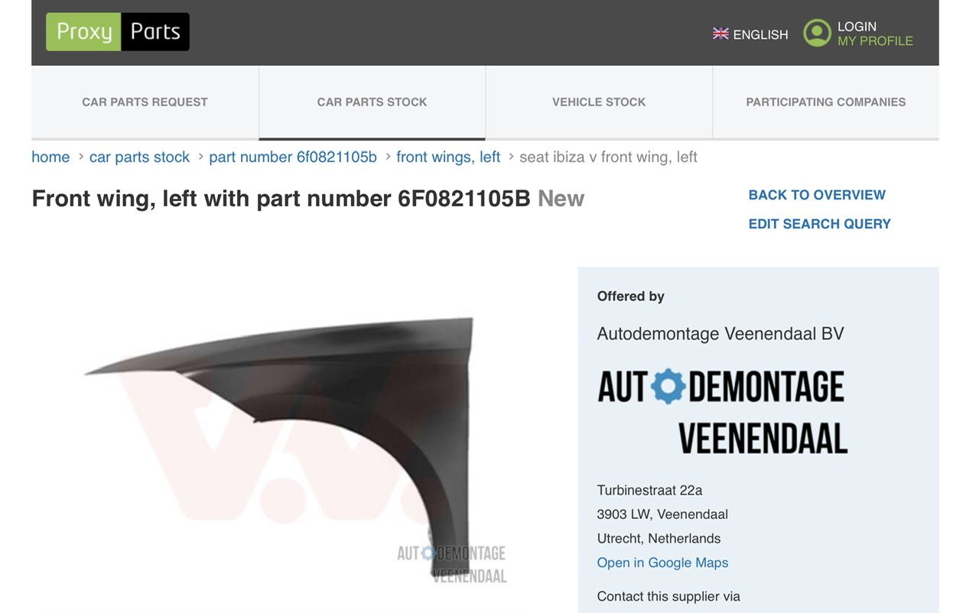Click front wings, left breadcrumb

coord(448,157)
